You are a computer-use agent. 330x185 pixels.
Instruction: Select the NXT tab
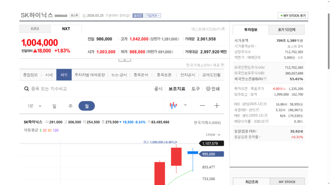tap(66, 29)
